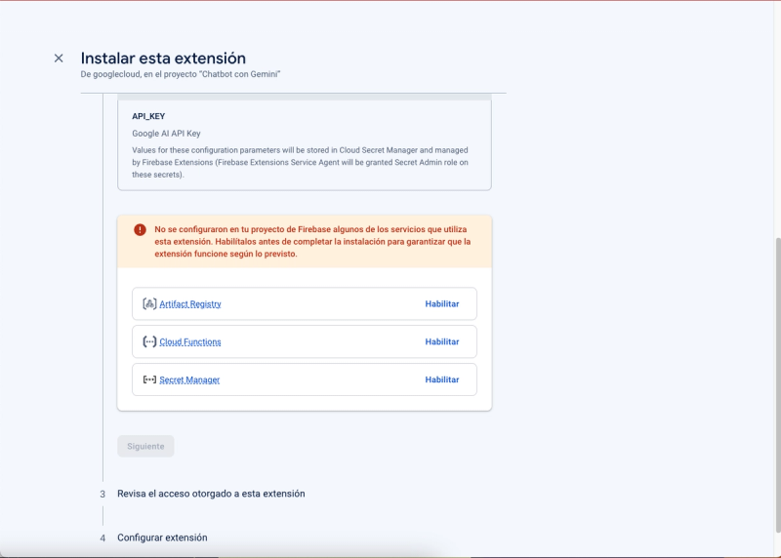This screenshot has width=781, height=558.
Task: Select step number 3 indicator
Action: coord(103,495)
